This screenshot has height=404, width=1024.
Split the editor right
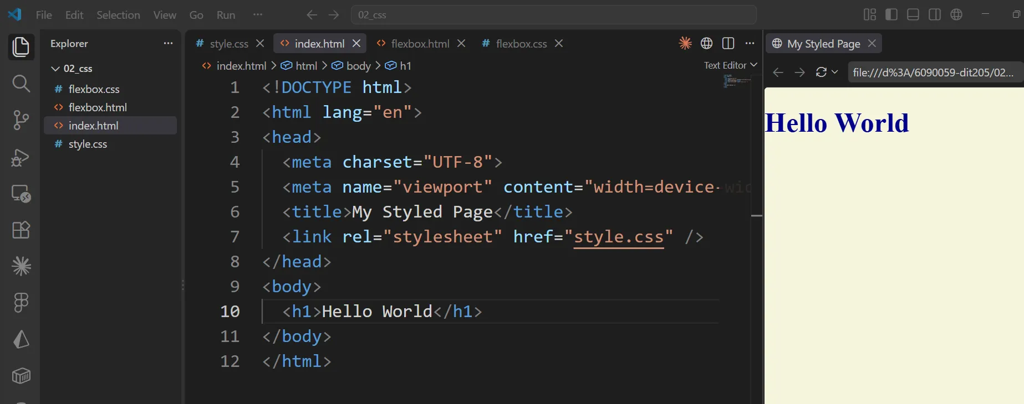pos(728,43)
